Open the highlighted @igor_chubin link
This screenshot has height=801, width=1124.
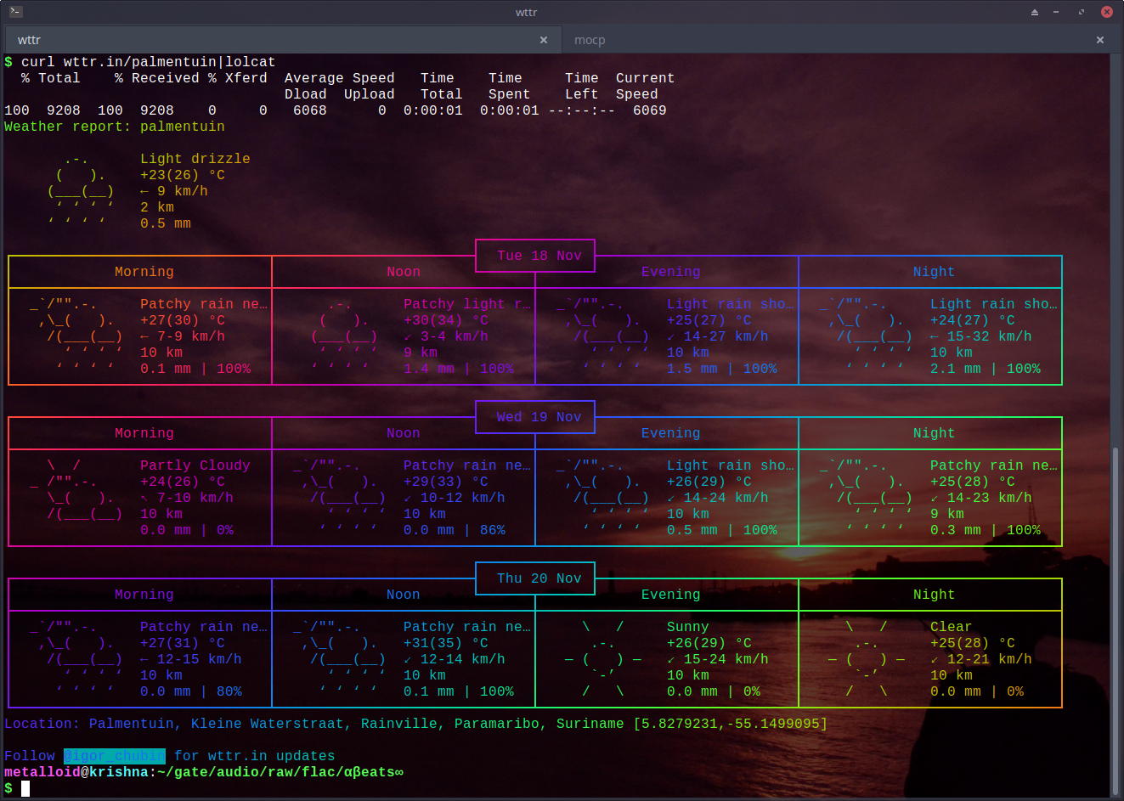tap(115, 756)
